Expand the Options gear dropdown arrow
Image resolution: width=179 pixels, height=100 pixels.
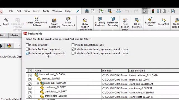(168, 11)
